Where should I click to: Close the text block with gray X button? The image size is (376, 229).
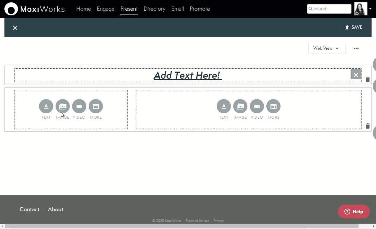click(356, 74)
